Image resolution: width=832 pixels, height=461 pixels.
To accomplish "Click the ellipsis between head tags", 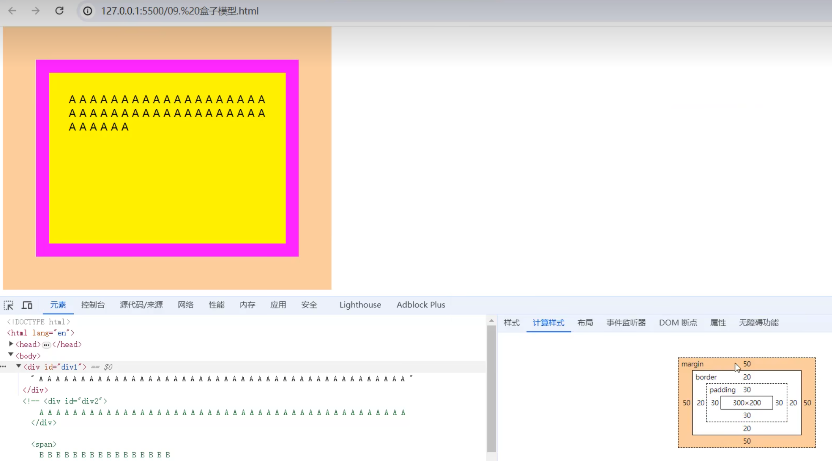I will point(47,344).
